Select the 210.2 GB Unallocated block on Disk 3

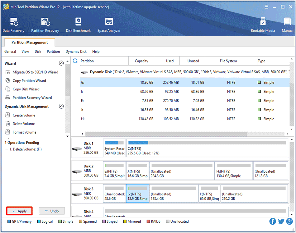coord(254,194)
